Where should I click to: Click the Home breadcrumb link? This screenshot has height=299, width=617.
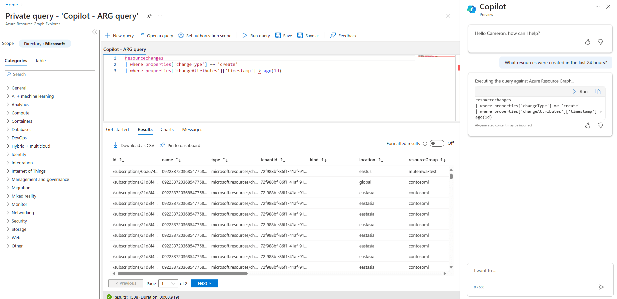coord(12,5)
